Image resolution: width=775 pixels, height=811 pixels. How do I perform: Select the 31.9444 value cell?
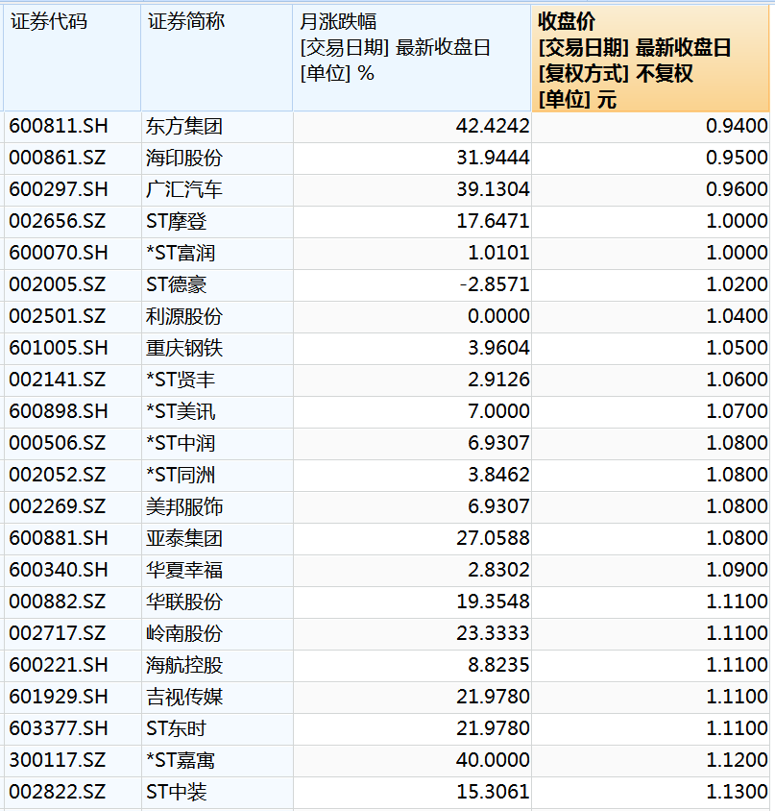coord(412,159)
